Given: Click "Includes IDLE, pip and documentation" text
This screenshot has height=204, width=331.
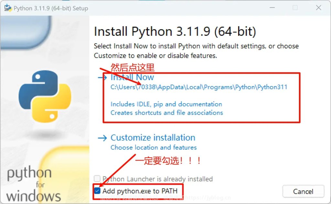Looking at the screenshot, I should [166, 104].
